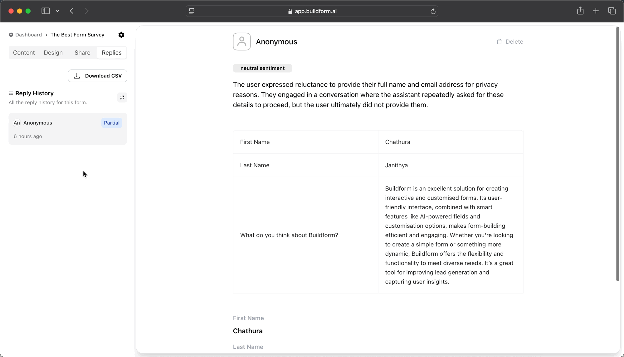This screenshot has height=357, width=624.
Task: Click the sentiment summary paragraph
Action: coord(368,95)
